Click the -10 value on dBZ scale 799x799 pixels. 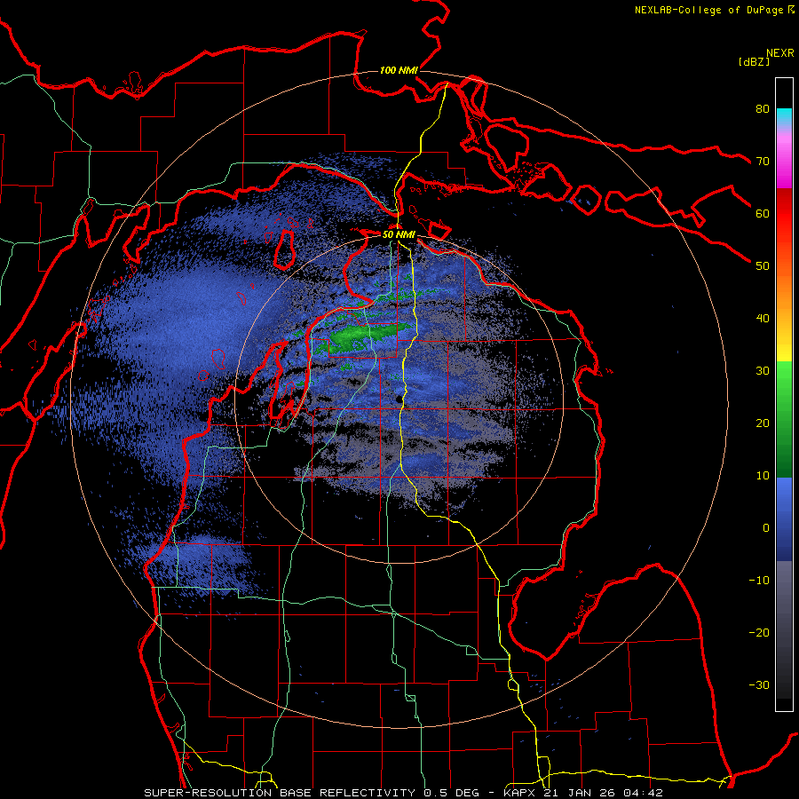759,581
